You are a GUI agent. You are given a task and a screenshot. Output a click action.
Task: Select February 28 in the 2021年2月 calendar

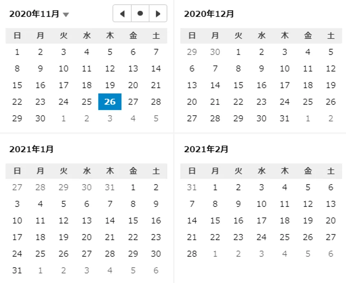[192, 254]
